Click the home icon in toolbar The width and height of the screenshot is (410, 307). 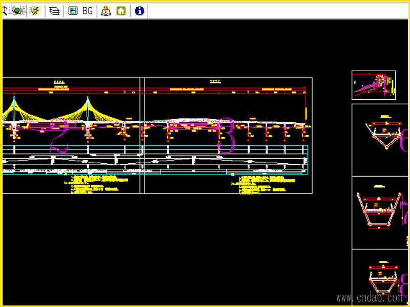[x=121, y=11]
